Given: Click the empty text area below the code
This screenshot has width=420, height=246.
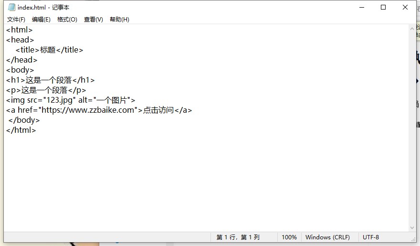Looking at the screenshot, I should [206, 182].
